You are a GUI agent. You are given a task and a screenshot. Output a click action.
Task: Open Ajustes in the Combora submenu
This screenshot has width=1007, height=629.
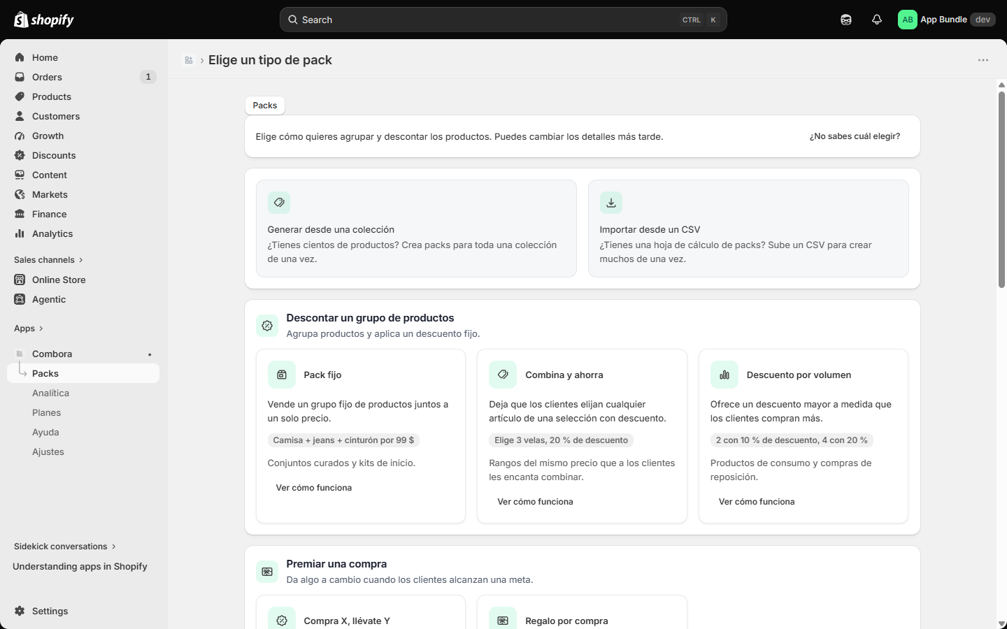pyautogui.click(x=48, y=451)
